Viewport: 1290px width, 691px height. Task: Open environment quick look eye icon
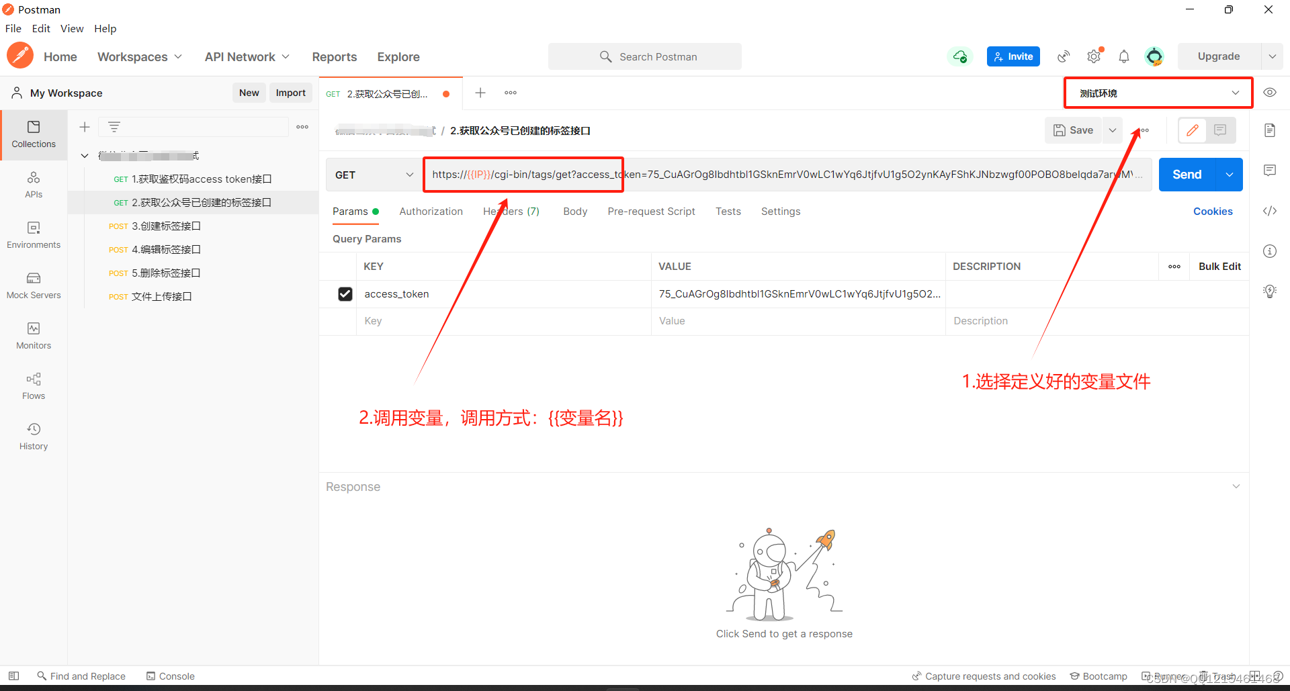point(1270,93)
